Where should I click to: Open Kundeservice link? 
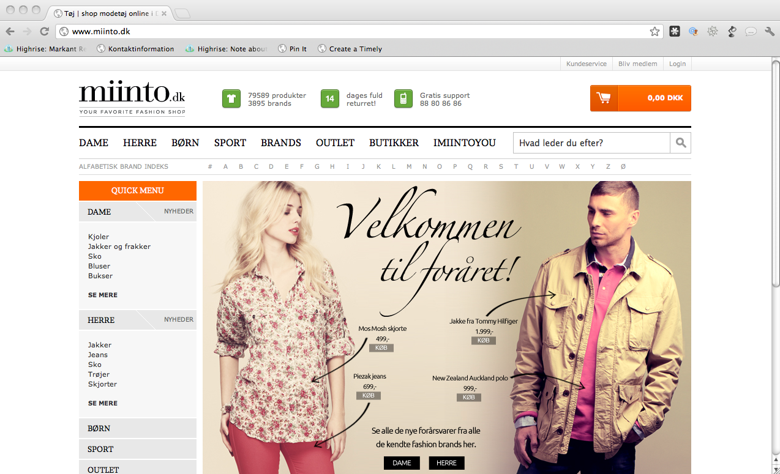click(587, 64)
